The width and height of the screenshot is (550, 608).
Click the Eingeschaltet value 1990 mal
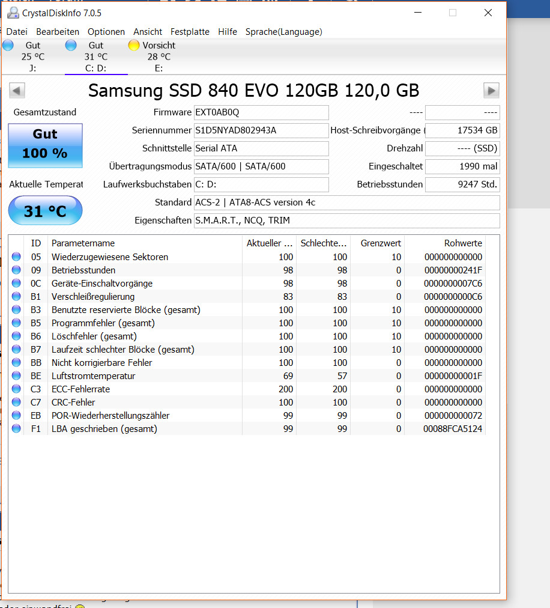click(462, 166)
